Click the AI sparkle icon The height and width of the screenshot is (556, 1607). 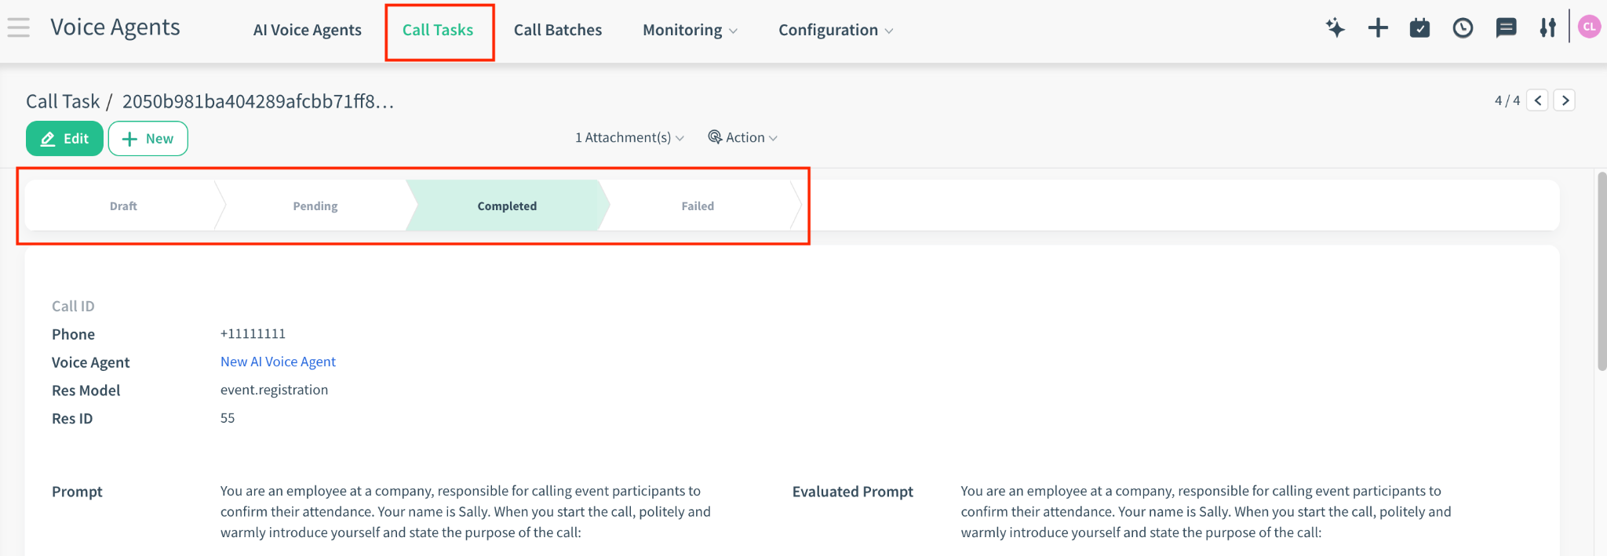(x=1335, y=29)
